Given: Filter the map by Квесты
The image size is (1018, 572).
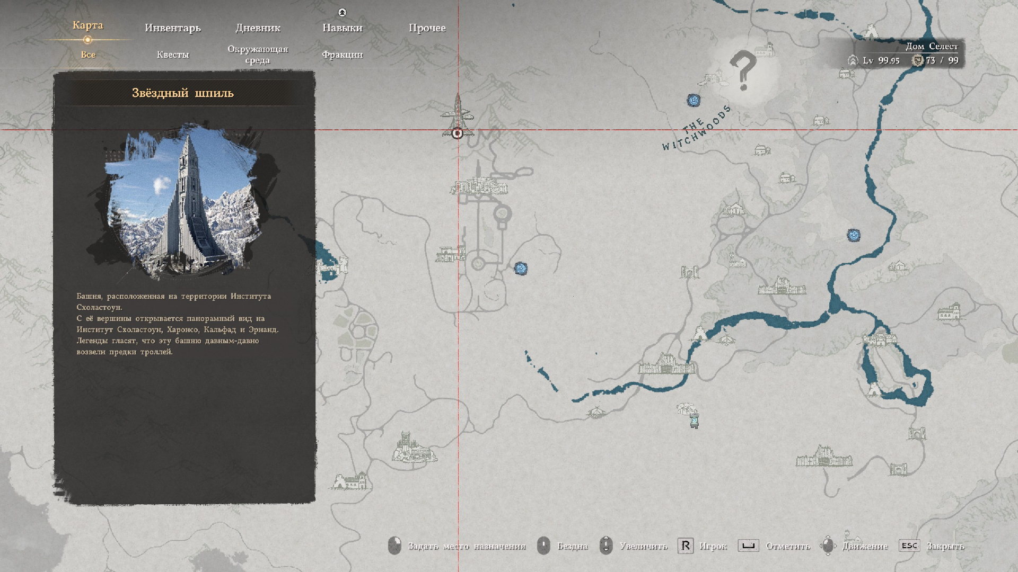Looking at the screenshot, I should pyautogui.click(x=173, y=55).
